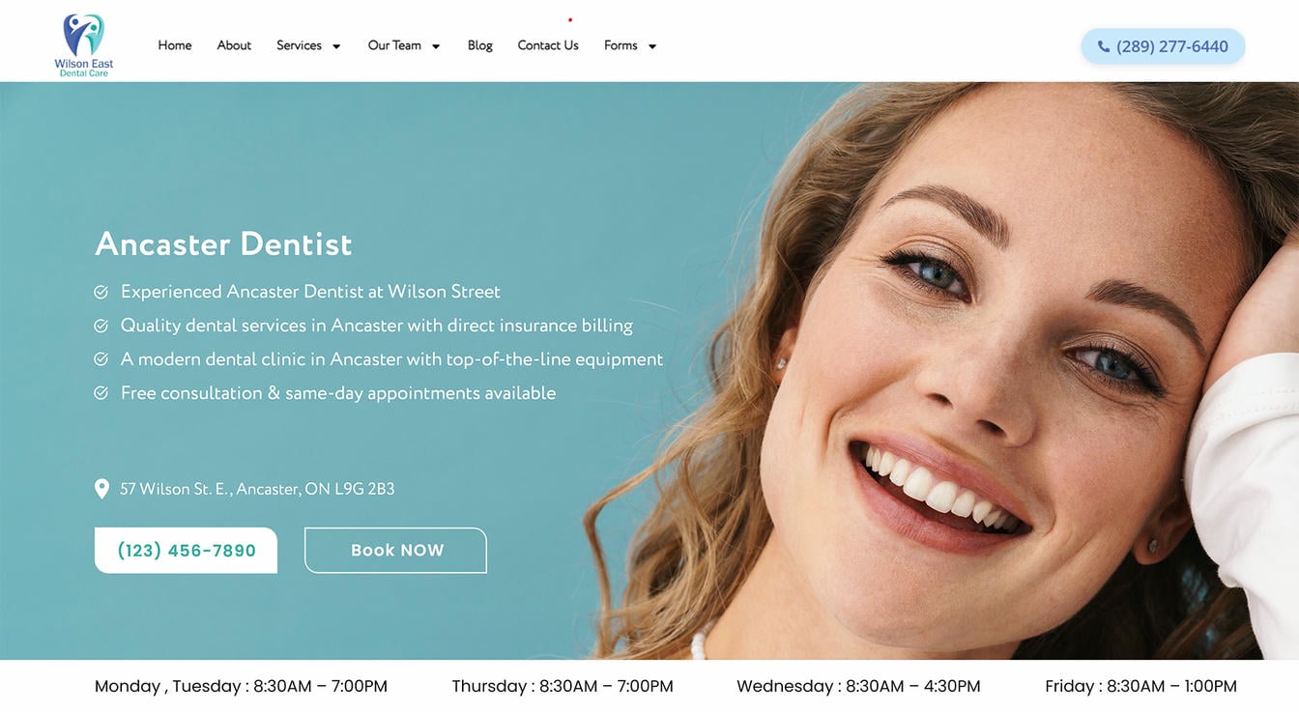Expand the Forms dropdown arrow
The image size is (1299, 712).
[x=652, y=46]
